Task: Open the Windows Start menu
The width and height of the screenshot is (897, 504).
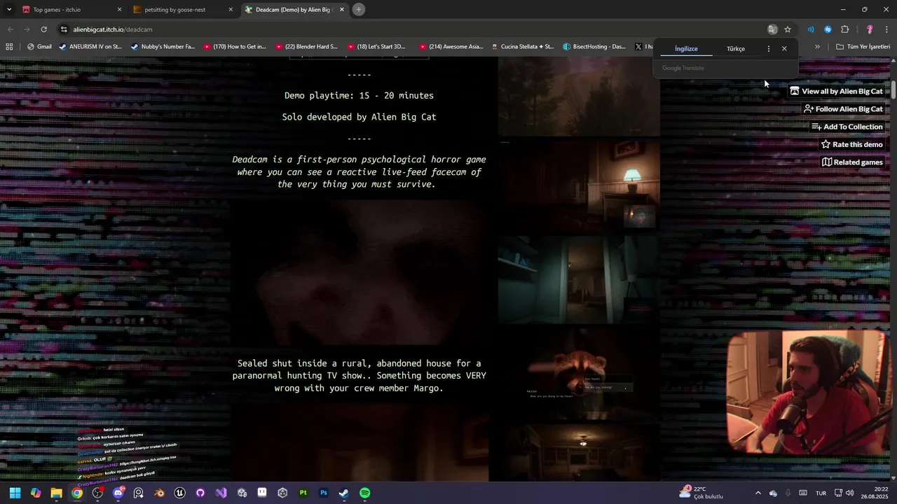Action: coord(15,493)
